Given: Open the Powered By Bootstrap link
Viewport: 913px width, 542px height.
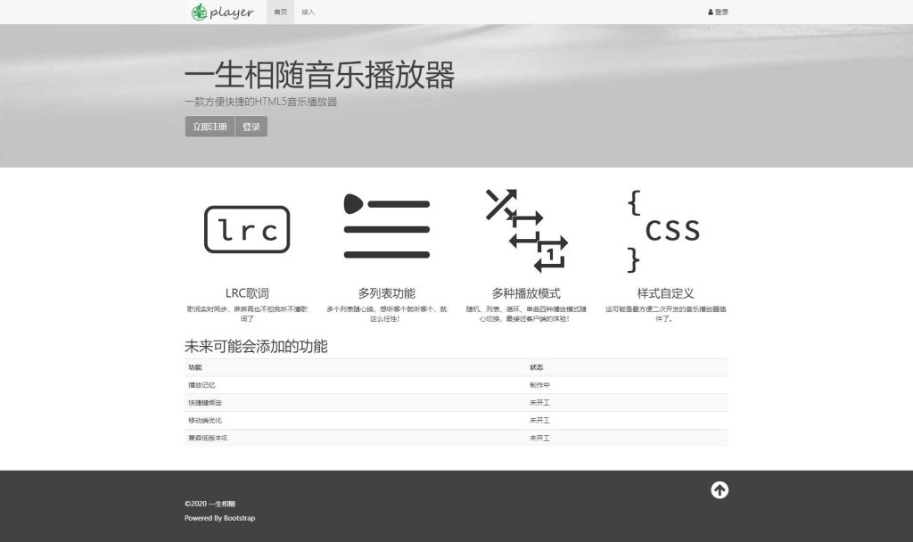Looking at the screenshot, I should pyautogui.click(x=218, y=518).
